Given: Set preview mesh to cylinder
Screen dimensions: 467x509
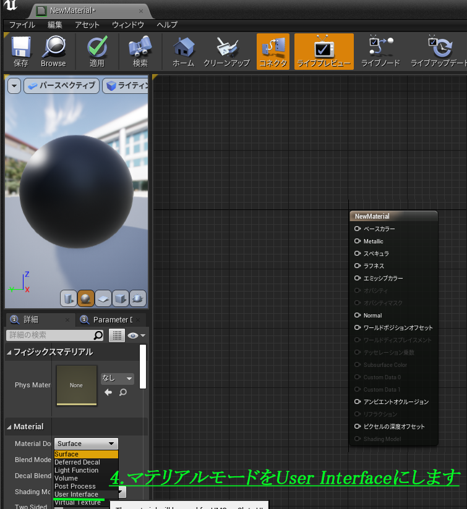Looking at the screenshot, I should pyautogui.click(x=69, y=298).
